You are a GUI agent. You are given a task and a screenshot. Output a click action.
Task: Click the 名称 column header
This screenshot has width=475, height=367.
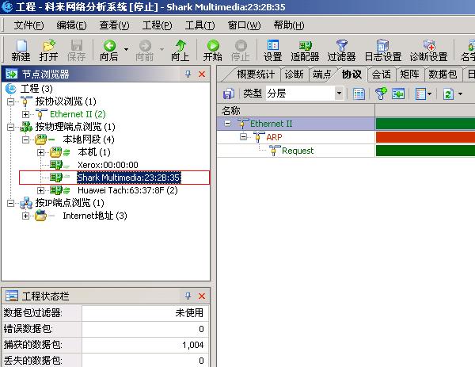295,110
